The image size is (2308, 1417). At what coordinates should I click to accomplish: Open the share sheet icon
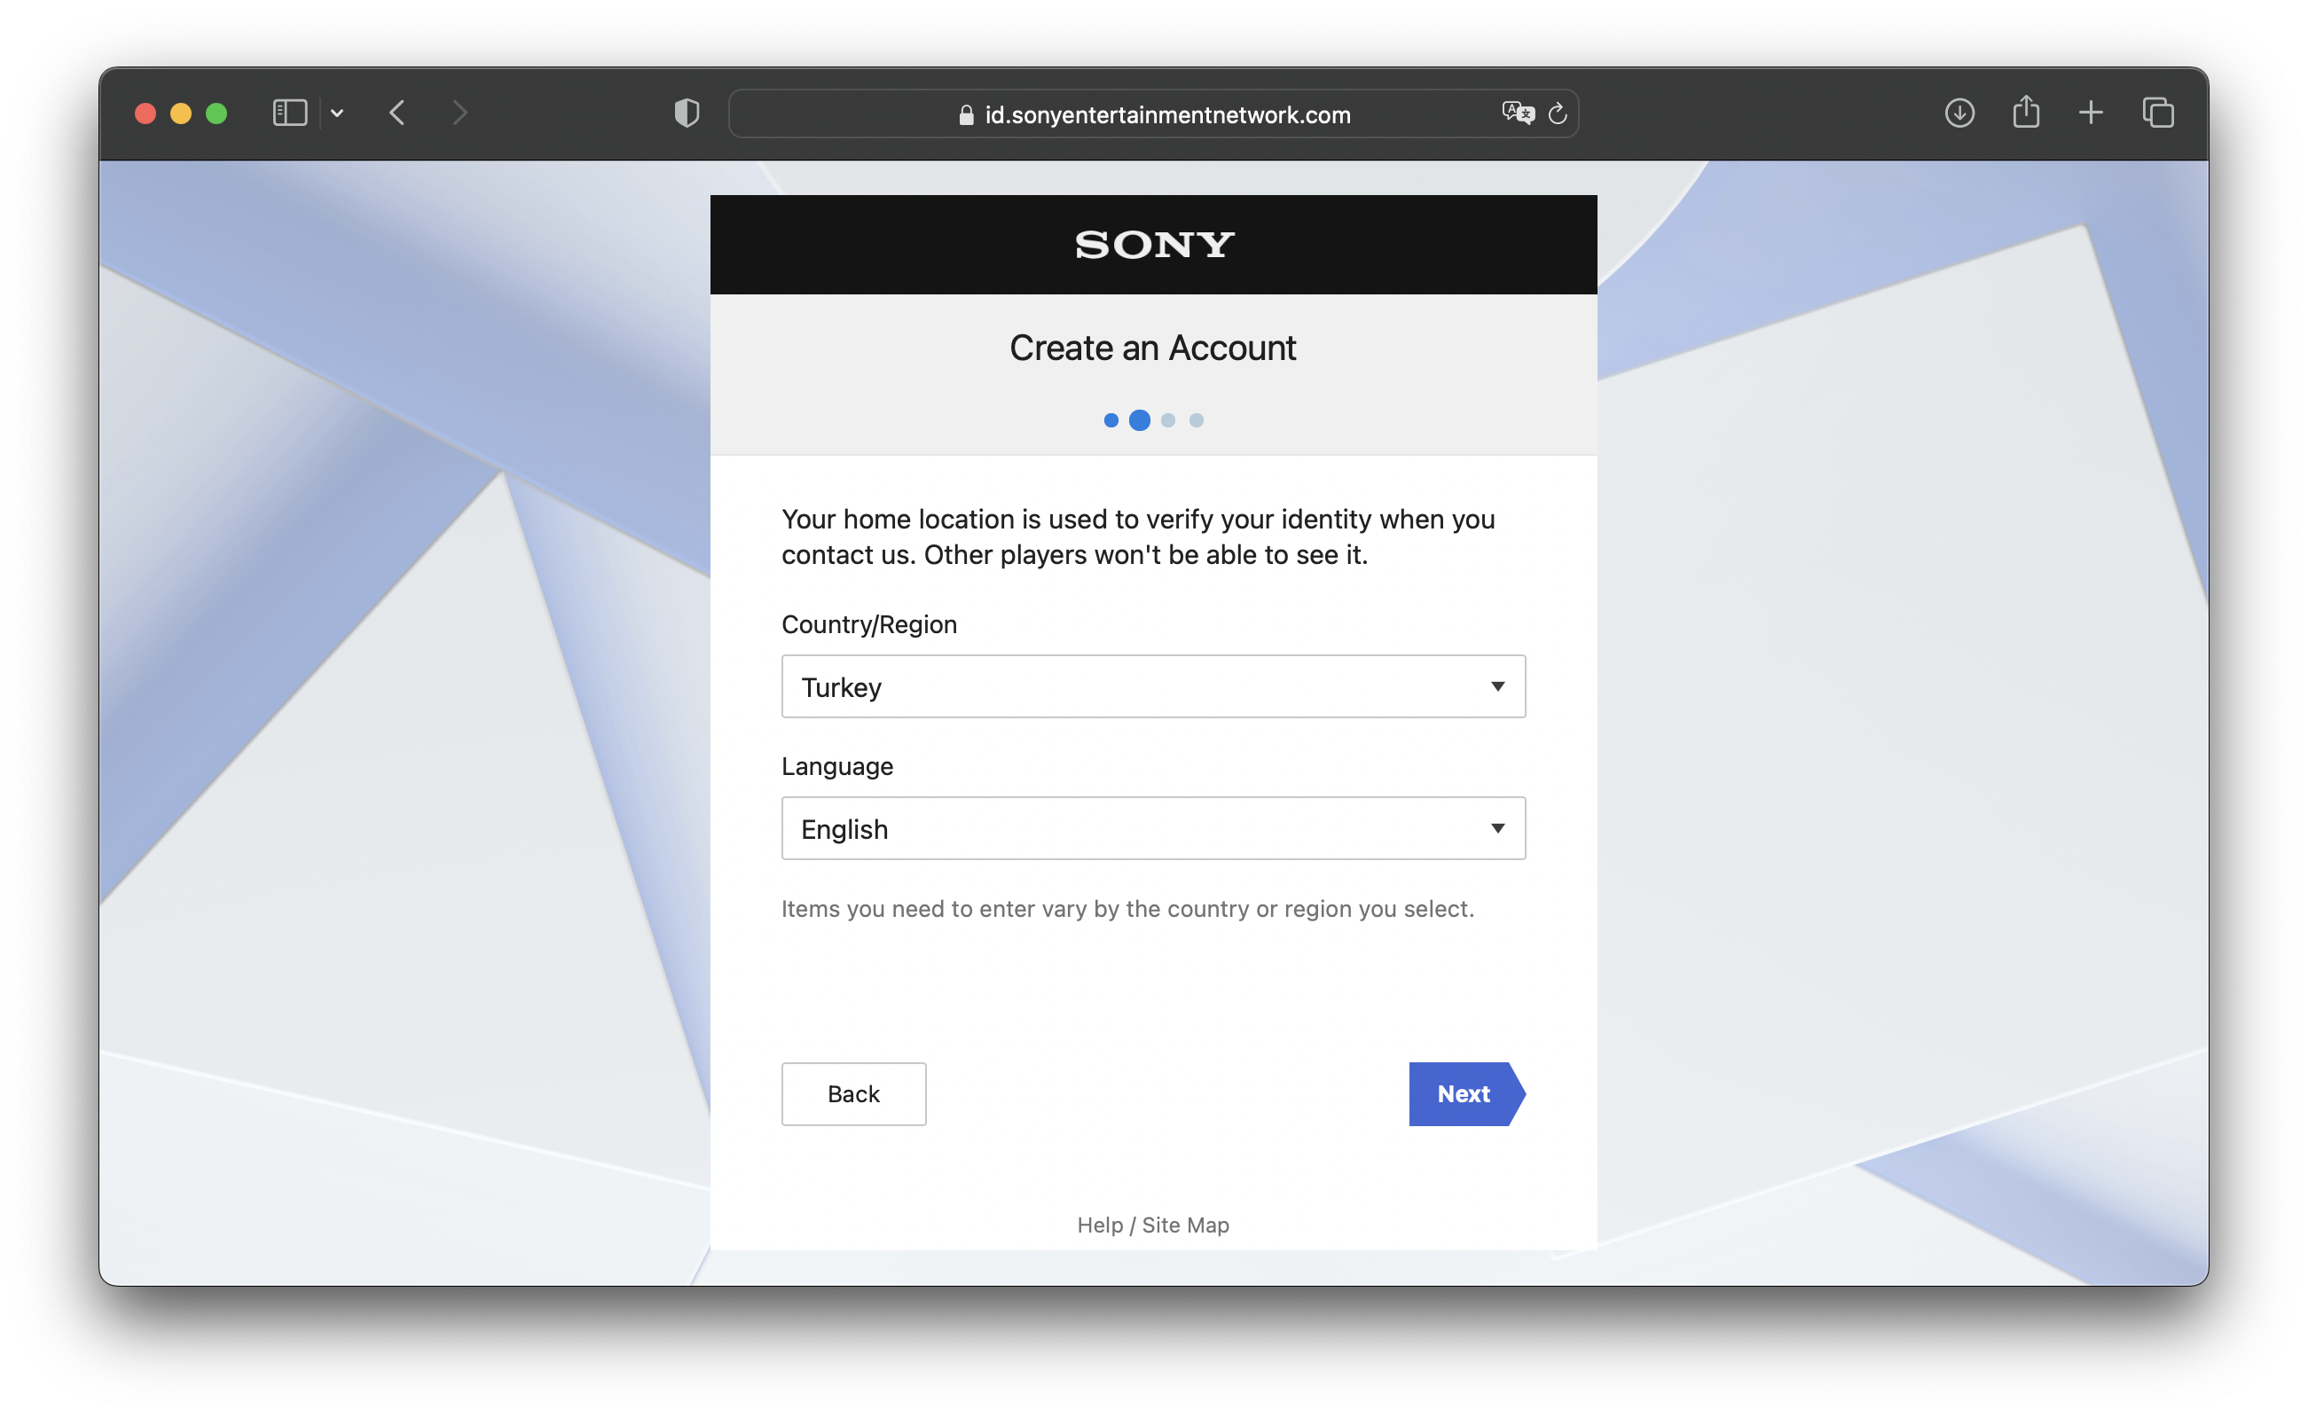pos(2025,114)
